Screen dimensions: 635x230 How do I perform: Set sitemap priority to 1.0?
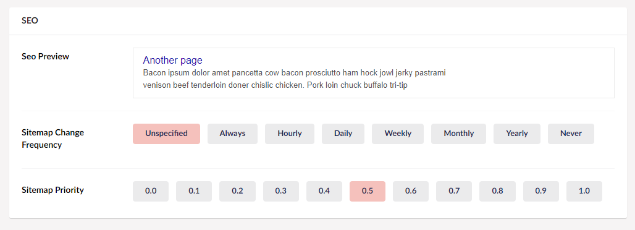coord(584,192)
